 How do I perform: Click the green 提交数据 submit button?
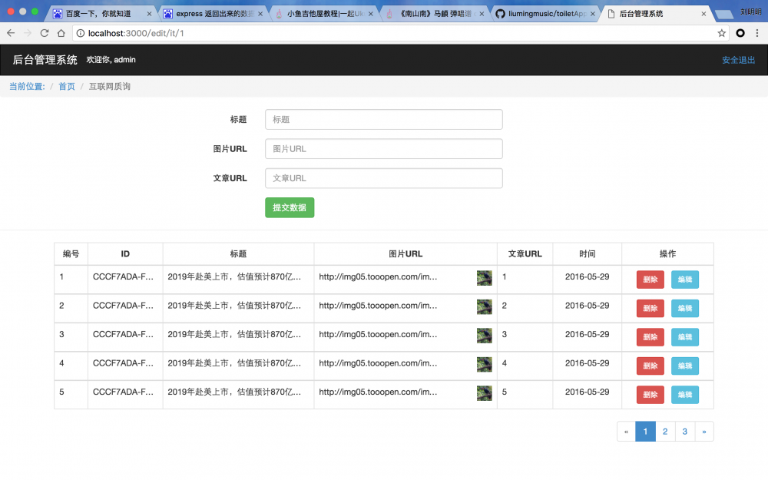coord(290,207)
